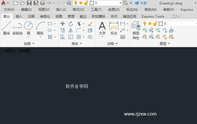197x124 pixels.
Task: Open Text tool options dropdown
Action: click(x=102, y=37)
